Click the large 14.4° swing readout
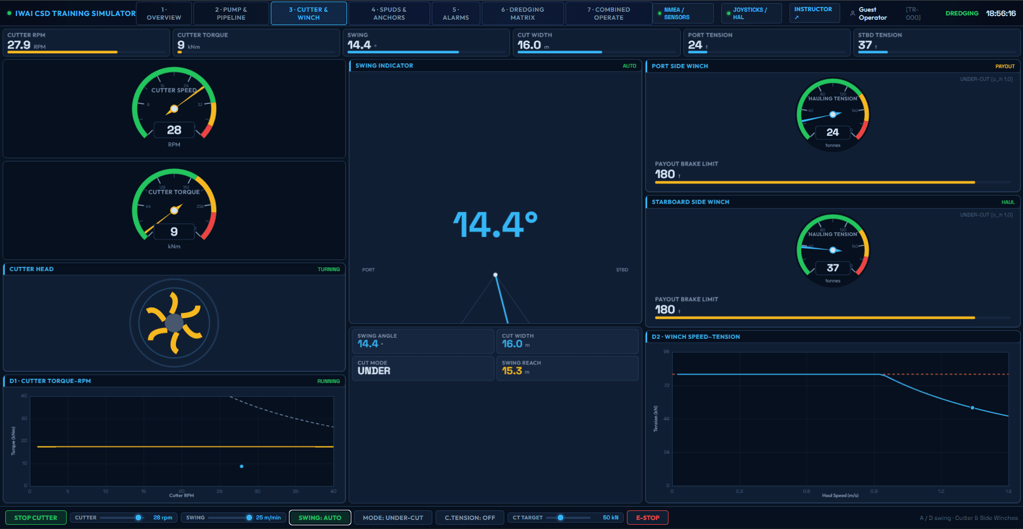The image size is (1023, 529). point(495,224)
